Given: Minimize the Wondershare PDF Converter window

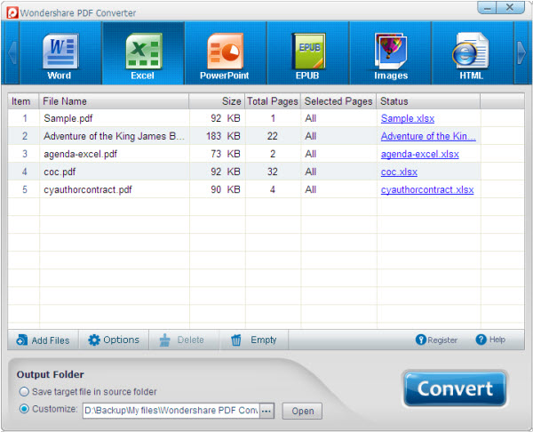Looking at the screenshot, I should (x=487, y=7).
